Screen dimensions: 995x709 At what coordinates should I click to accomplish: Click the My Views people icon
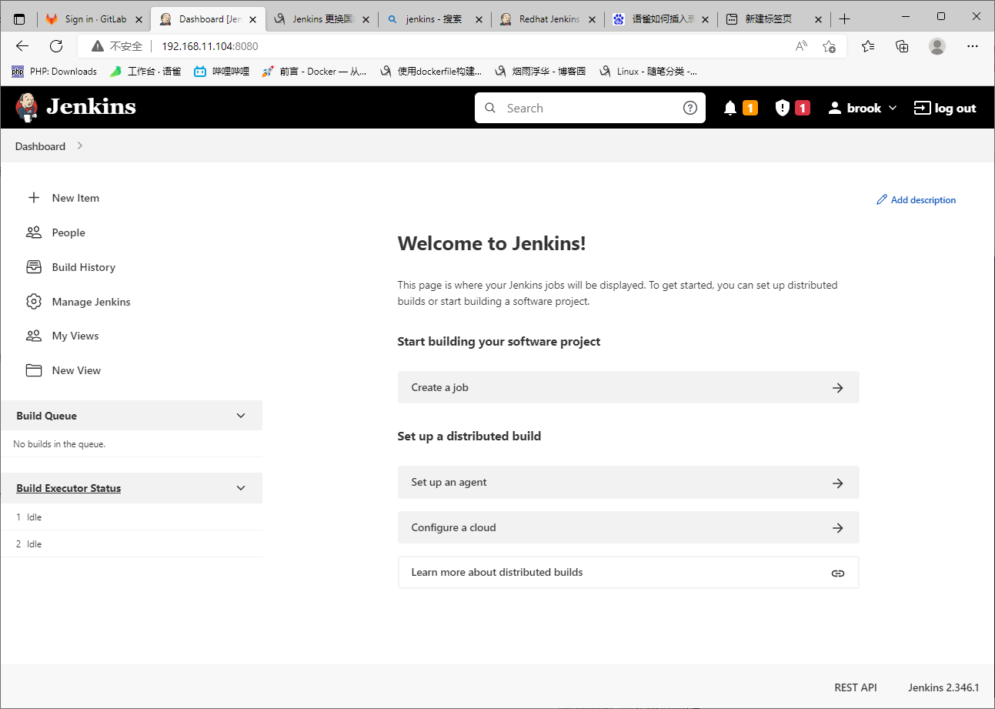tap(33, 336)
